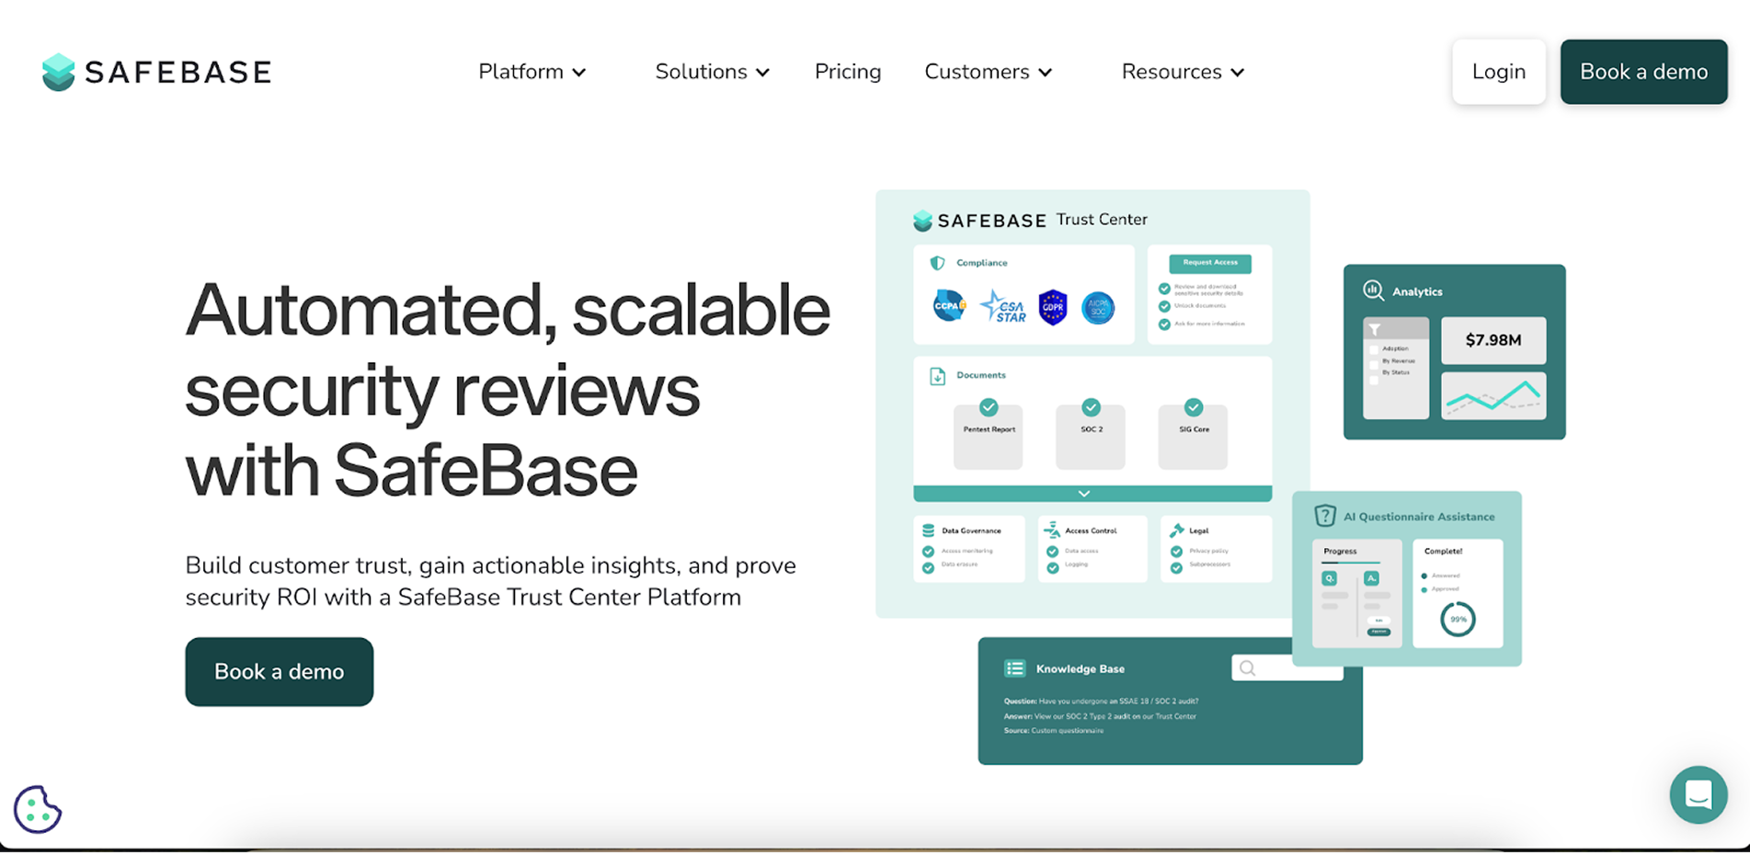Click the Knowledge Base search field
Screen dimensions: 1750x855
1287,667
